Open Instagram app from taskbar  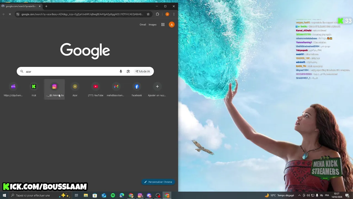point(140,195)
